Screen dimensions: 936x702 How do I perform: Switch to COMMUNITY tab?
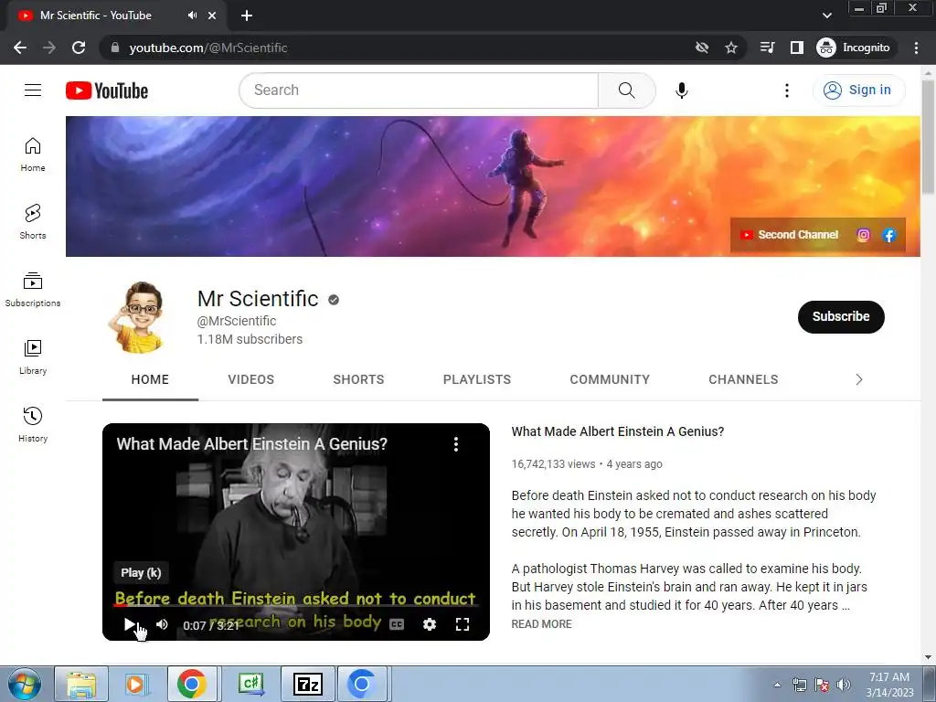[x=610, y=379]
